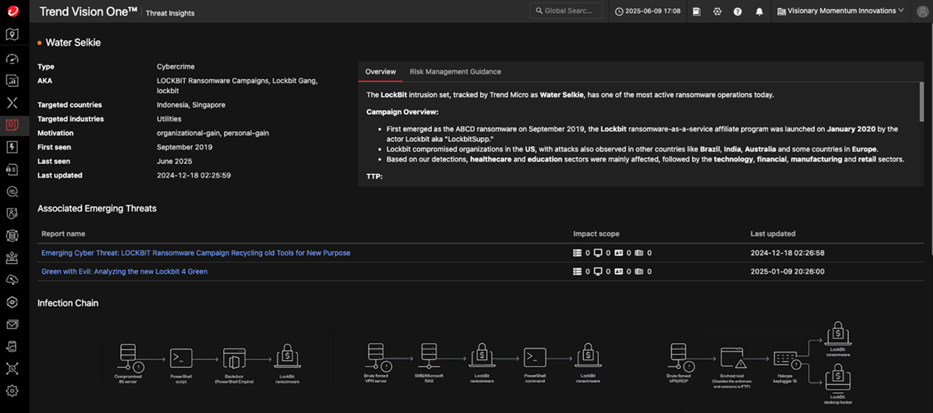The height and width of the screenshot is (413, 933).
Task: Click the mobile device icon in the sidebar
Action: 12,346
